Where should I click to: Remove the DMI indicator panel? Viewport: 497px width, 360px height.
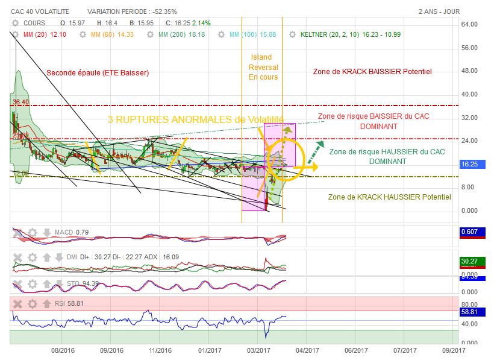click(x=17, y=257)
